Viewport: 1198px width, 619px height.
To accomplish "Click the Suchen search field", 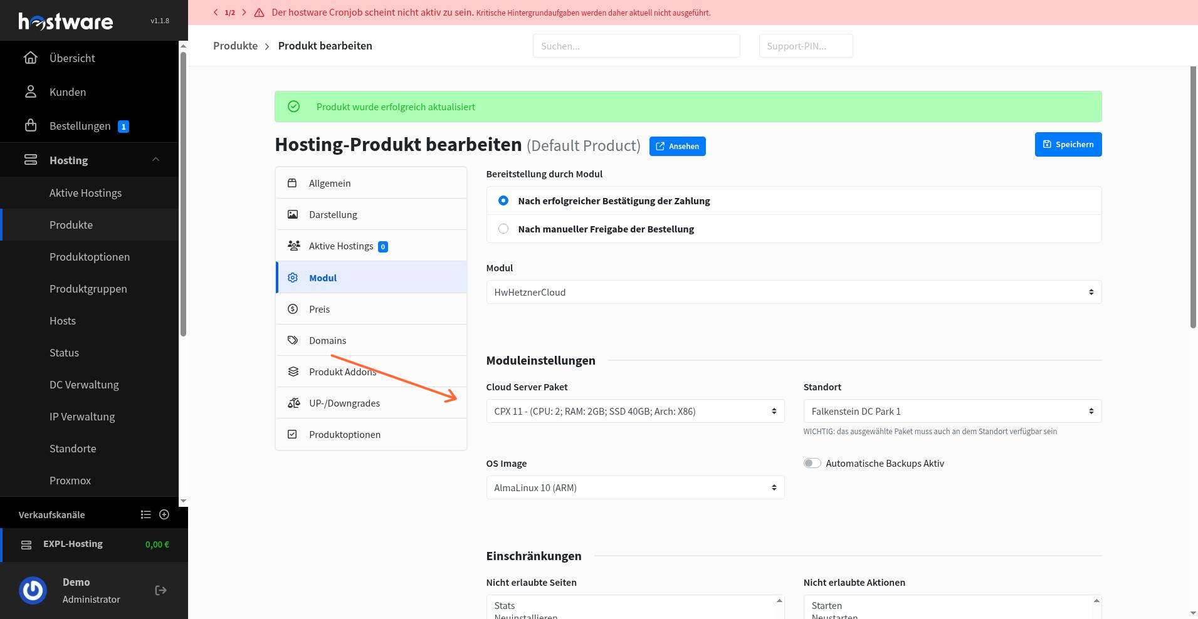I will pos(636,46).
